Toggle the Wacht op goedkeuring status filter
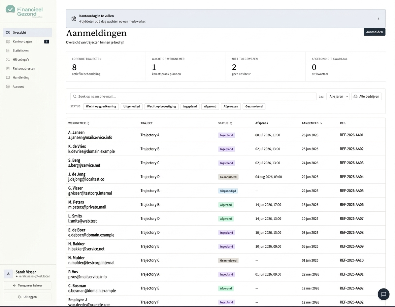This screenshot has height=307, width=395. coord(101,106)
